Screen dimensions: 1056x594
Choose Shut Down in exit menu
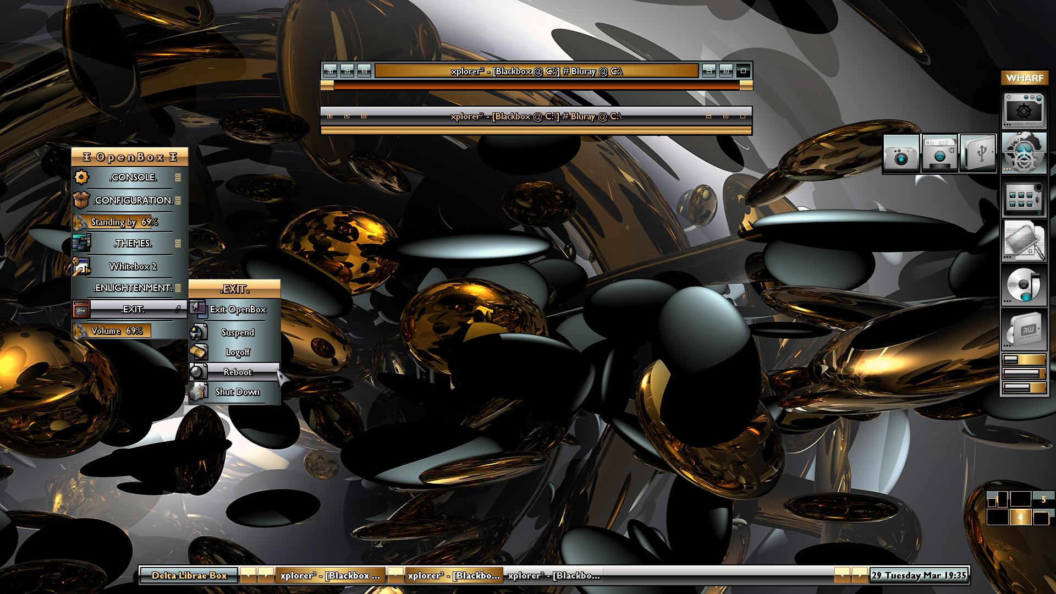point(237,392)
